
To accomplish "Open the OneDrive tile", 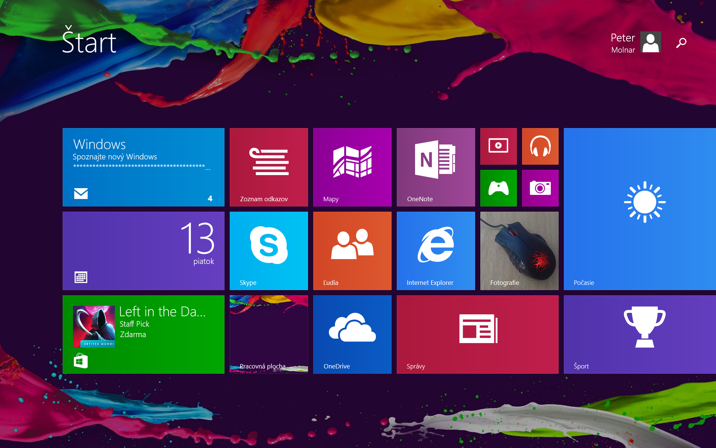I will coord(352,335).
